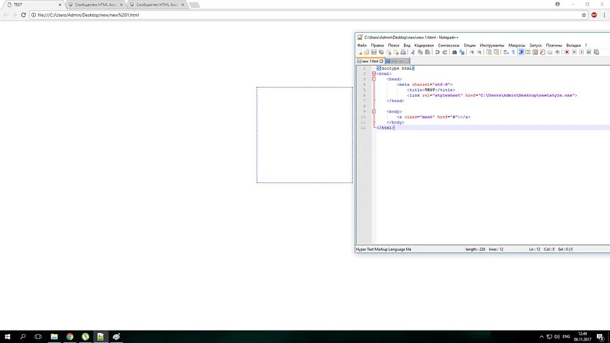Reload the page in Chrome
The height and width of the screenshot is (343, 610).
coord(23,15)
